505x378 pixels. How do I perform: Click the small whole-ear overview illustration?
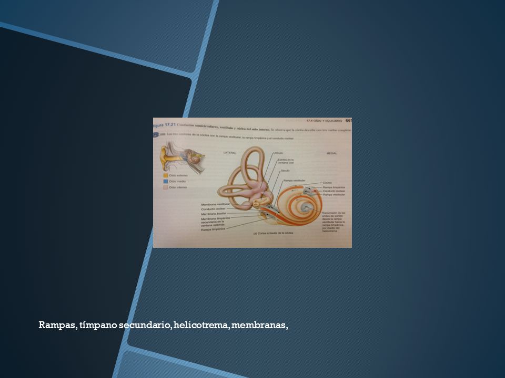[183, 157]
